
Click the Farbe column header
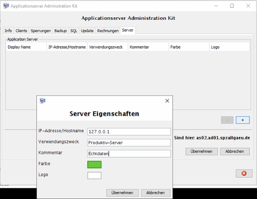pyautogui.click(x=189, y=47)
